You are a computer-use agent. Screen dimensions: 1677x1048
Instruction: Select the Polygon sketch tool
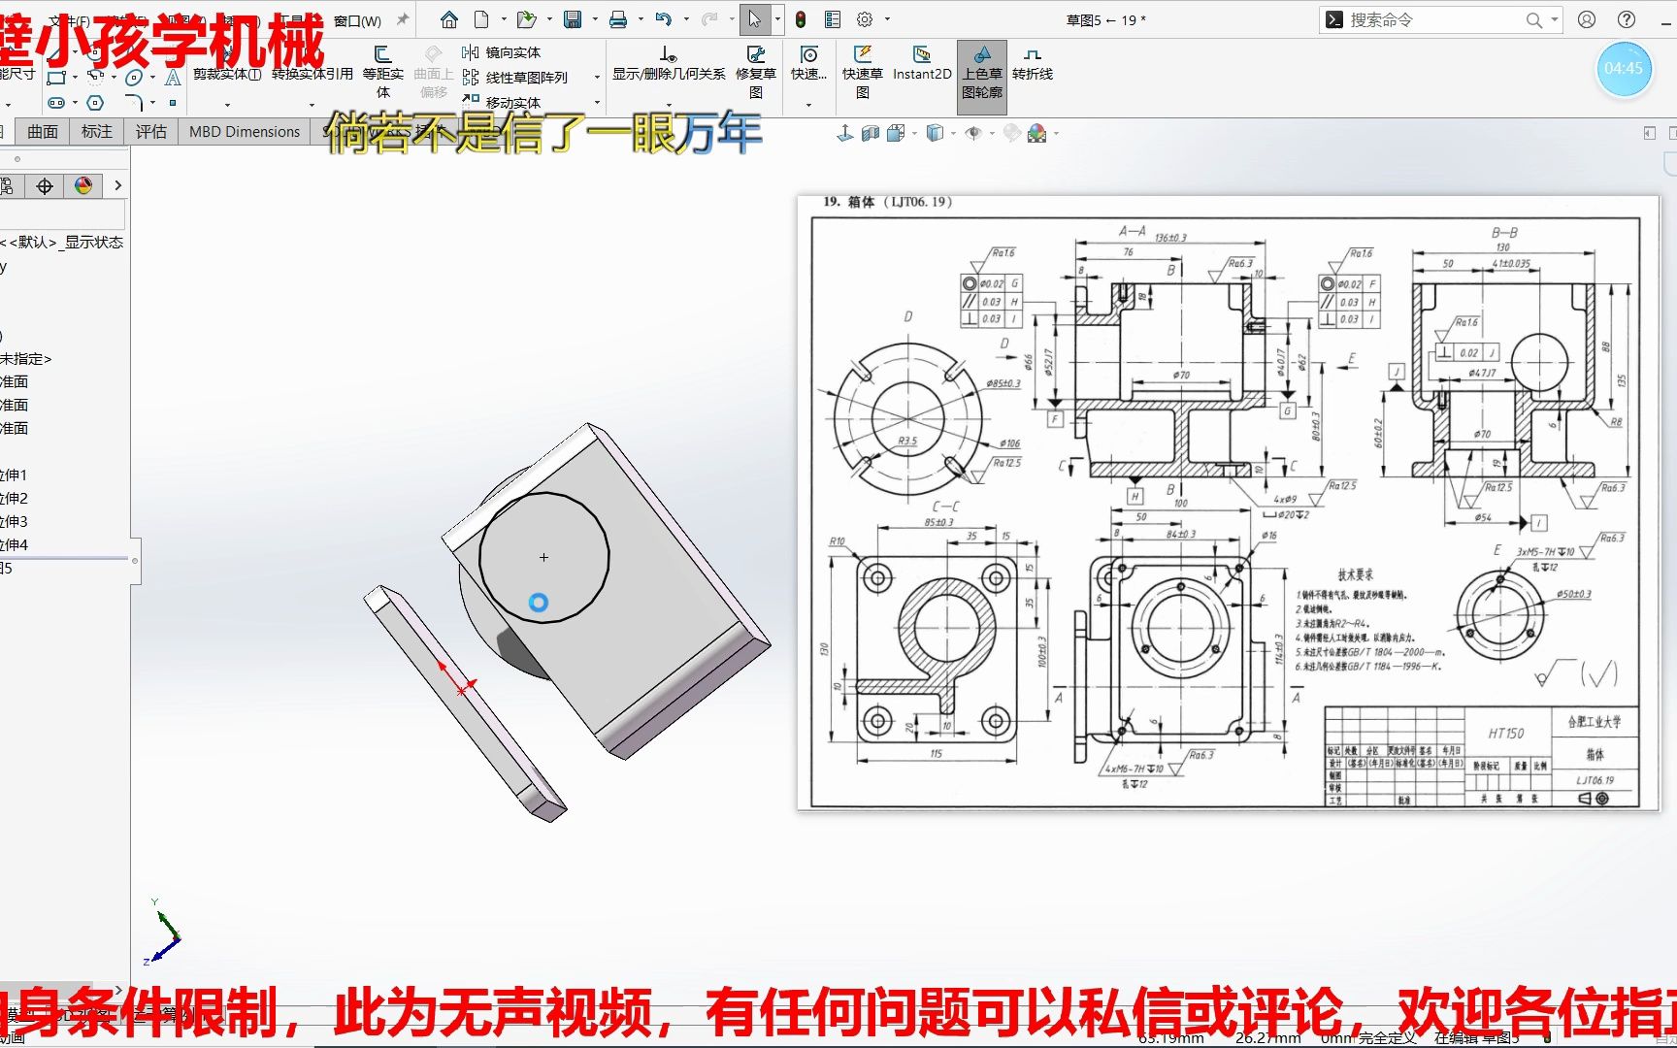[95, 102]
